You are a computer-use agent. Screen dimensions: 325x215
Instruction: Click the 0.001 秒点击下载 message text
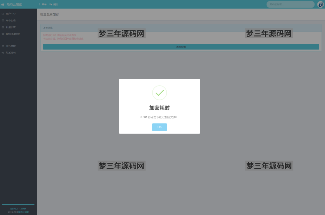coord(159,117)
